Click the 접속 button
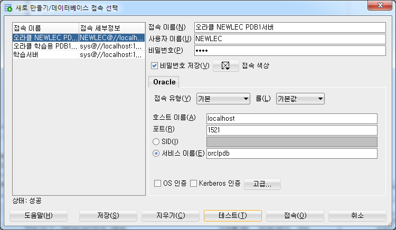This screenshot has height=230, width=396. tap(295, 216)
